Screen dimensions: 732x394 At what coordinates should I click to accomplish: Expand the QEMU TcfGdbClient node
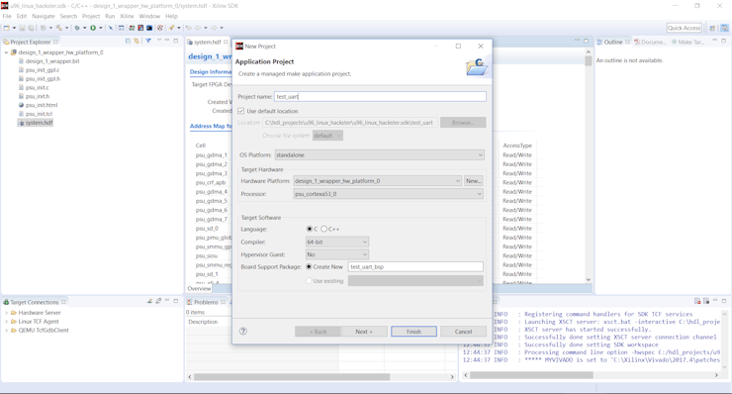(6, 331)
